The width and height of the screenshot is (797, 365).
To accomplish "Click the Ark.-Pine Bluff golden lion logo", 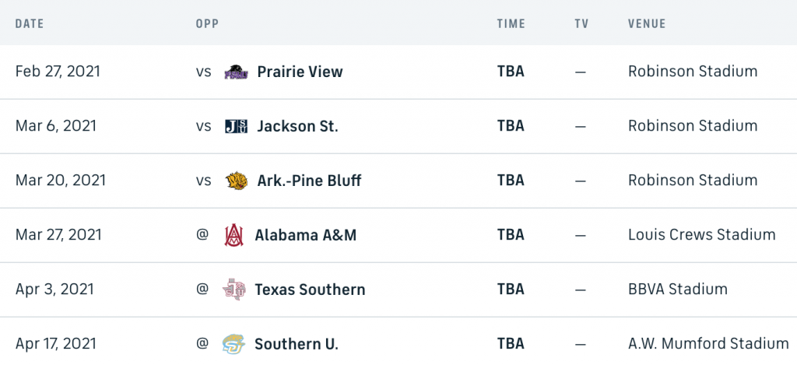I will click(x=237, y=181).
